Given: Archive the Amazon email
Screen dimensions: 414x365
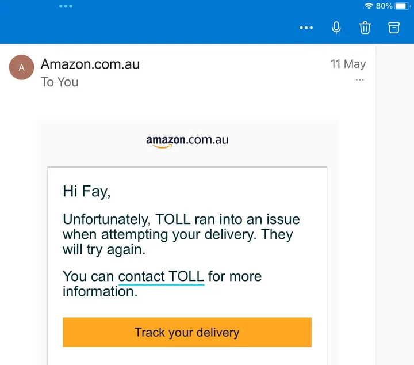Looking at the screenshot, I should coord(394,28).
